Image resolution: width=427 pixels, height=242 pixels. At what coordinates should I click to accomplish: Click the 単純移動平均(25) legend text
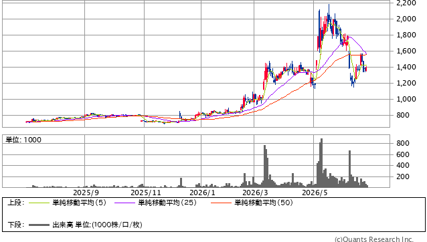point(167,203)
